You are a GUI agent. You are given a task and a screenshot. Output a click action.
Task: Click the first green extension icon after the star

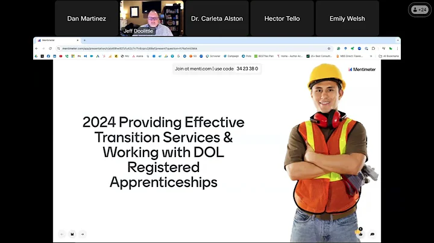(338, 48)
